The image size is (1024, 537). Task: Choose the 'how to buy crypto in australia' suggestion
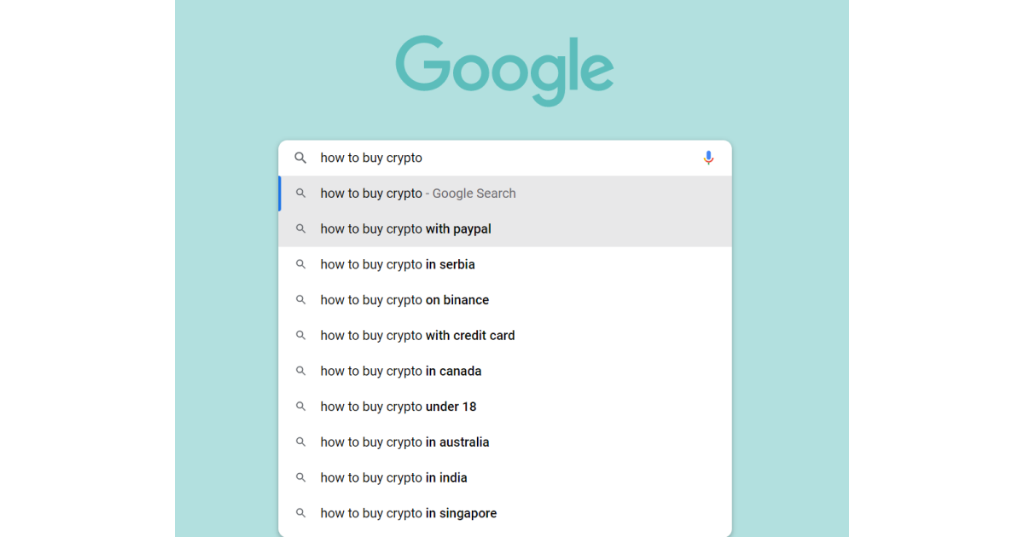click(x=404, y=442)
